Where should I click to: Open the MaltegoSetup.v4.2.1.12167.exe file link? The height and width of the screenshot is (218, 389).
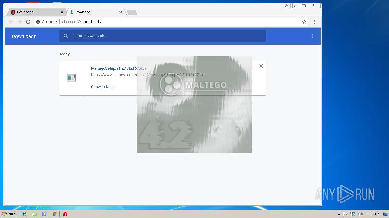tap(119, 68)
